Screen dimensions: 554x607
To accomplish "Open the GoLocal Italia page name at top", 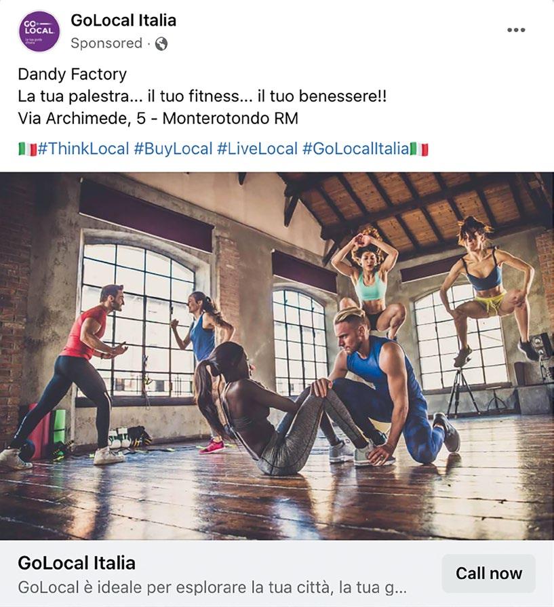I will click(x=123, y=20).
